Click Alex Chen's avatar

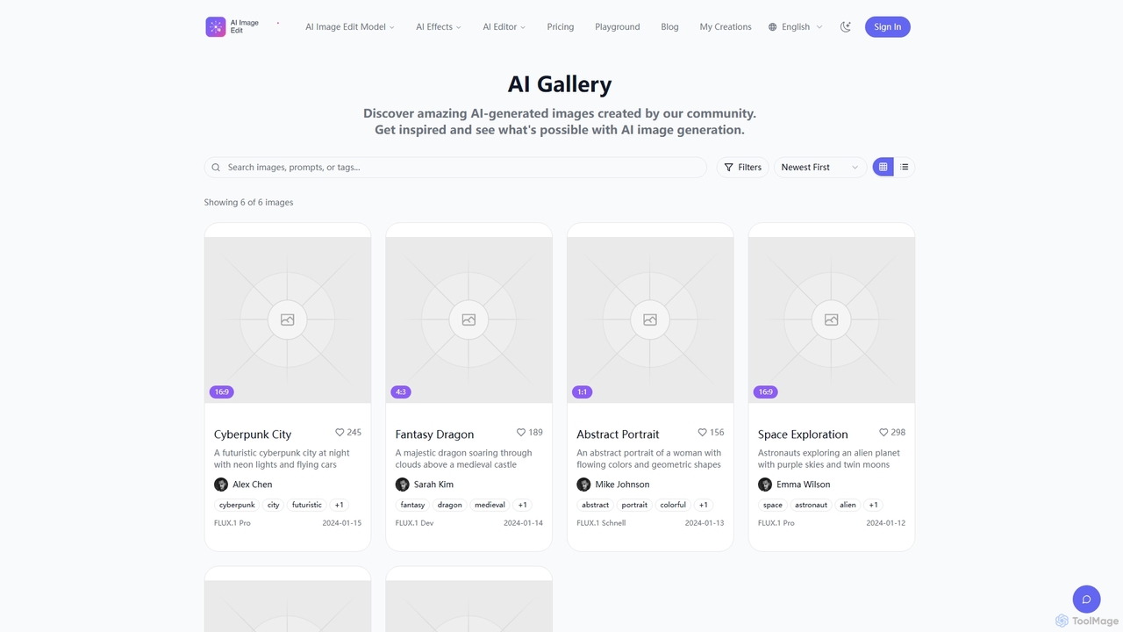pyautogui.click(x=221, y=485)
